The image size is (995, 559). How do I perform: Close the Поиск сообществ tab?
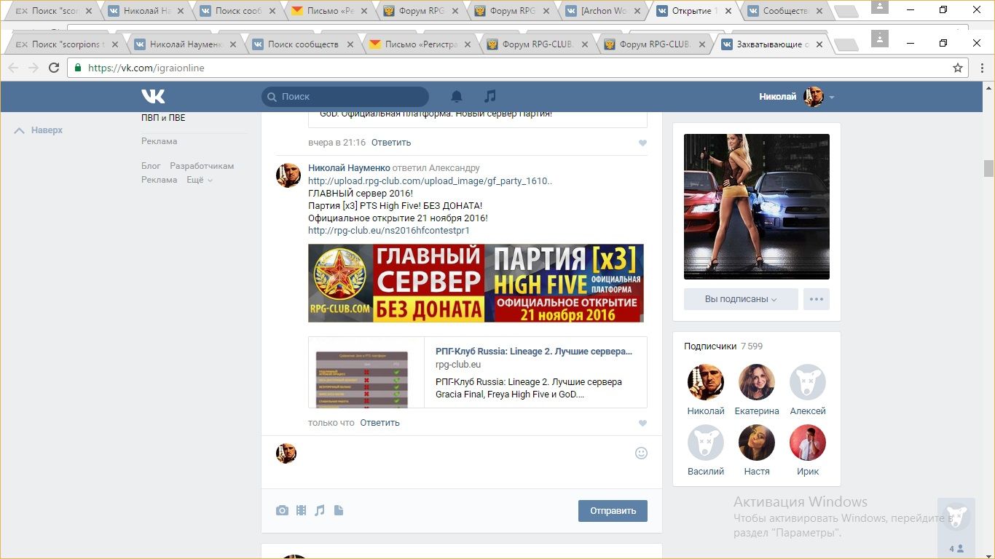350,44
